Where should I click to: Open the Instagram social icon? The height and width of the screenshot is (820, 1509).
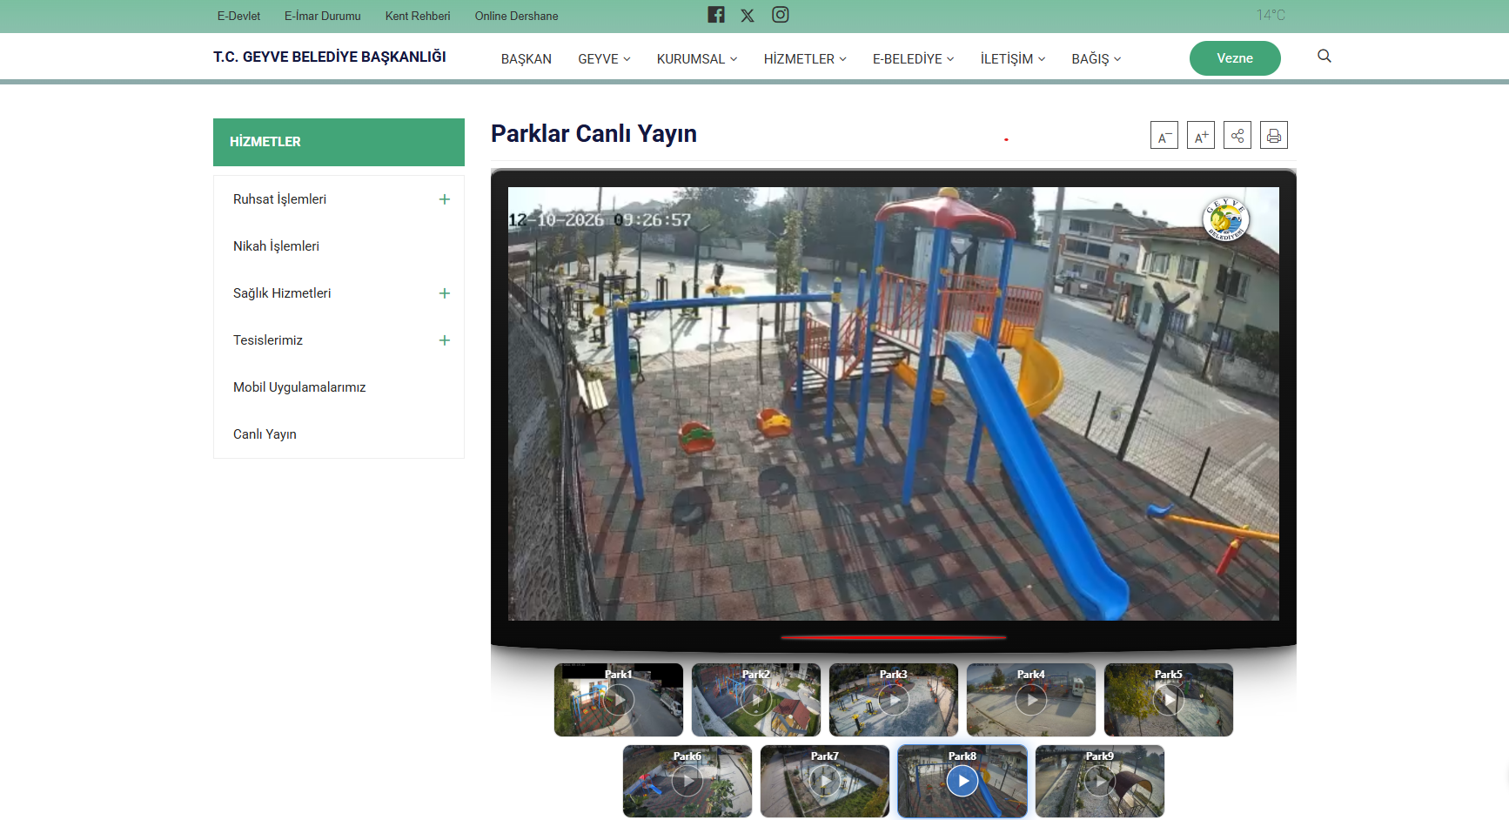(781, 15)
